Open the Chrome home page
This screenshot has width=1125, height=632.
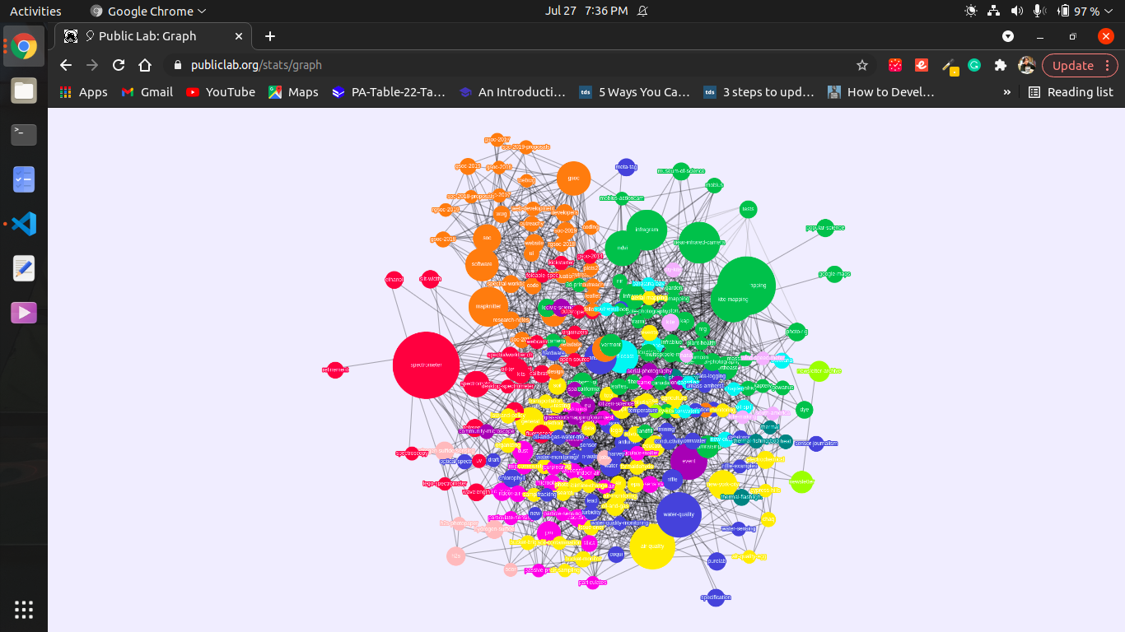tap(145, 65)
